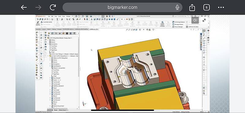Click the Define Machine icon
245x113 pixels.
click(38, 24)
